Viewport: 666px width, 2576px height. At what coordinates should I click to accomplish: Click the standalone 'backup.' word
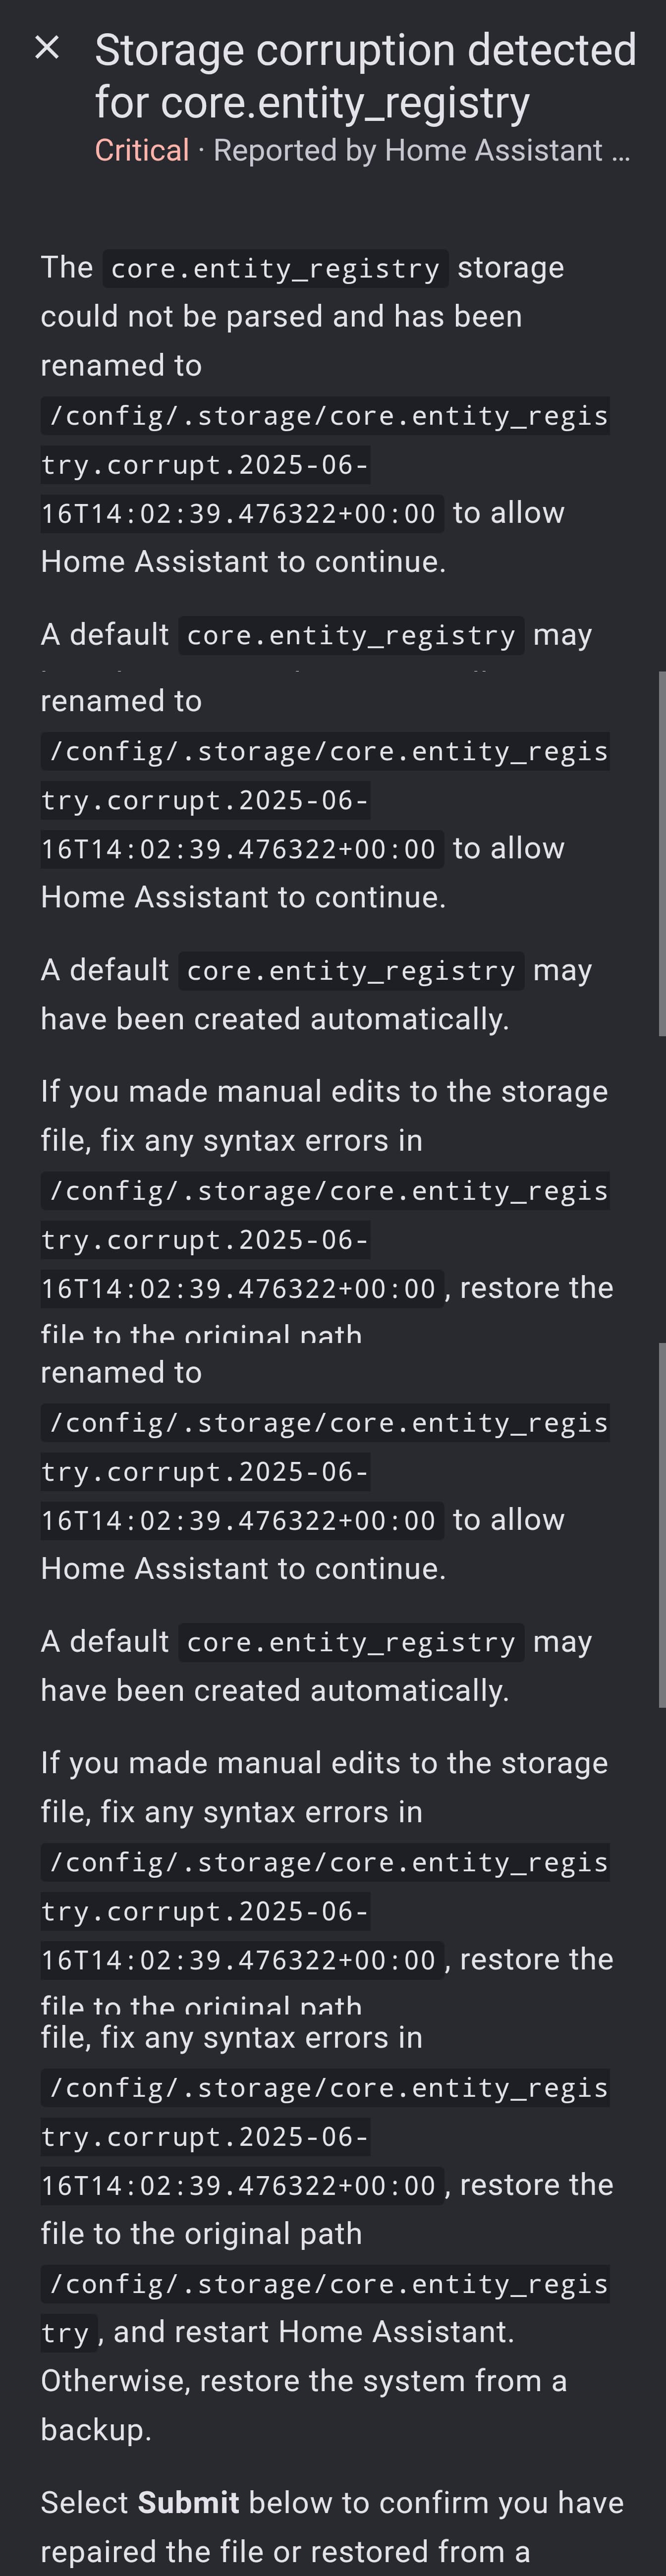tap(96, 2429)
